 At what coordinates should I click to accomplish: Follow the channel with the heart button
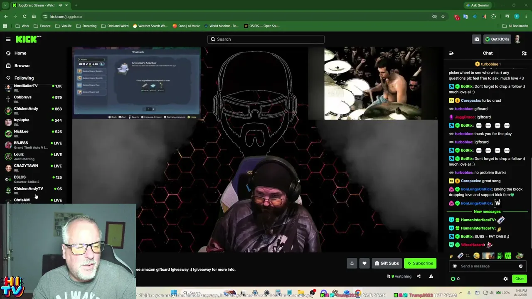coord(365,263)
